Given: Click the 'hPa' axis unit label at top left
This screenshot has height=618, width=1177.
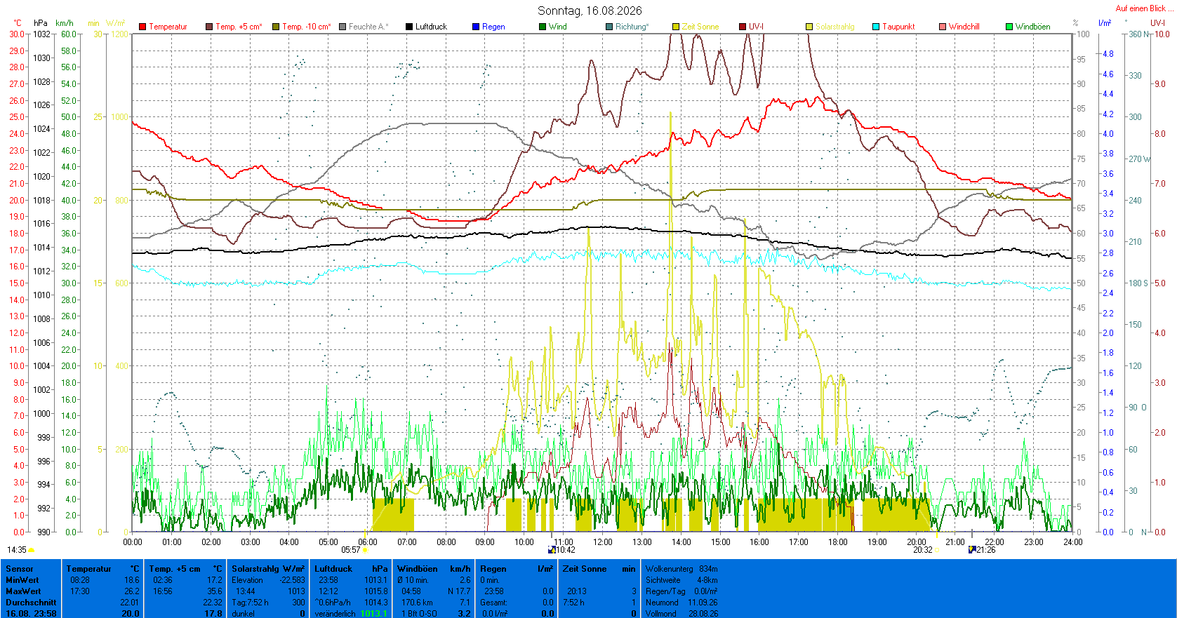Looking at the screenshot, I should 41,23.
